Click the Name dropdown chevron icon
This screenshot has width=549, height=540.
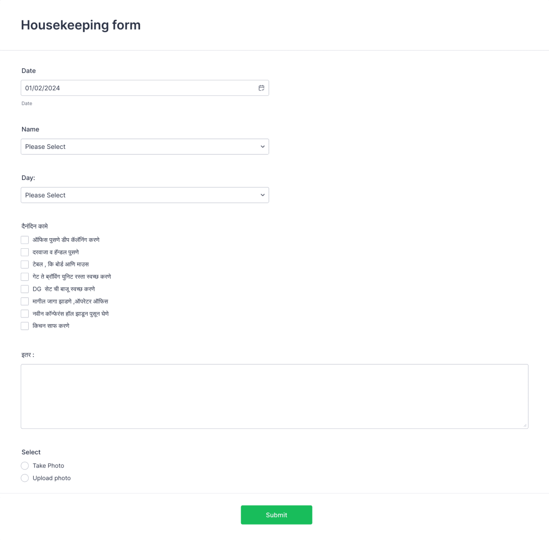[x=263, y=147]
